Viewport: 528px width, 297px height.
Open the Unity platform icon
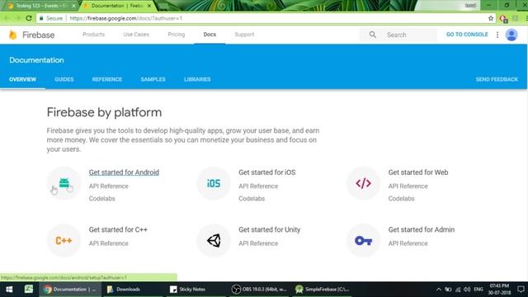coord(214,240)
